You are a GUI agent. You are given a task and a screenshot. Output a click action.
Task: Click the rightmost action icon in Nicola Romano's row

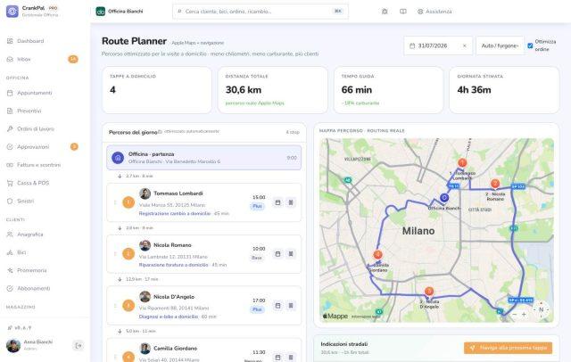[291, 254]
